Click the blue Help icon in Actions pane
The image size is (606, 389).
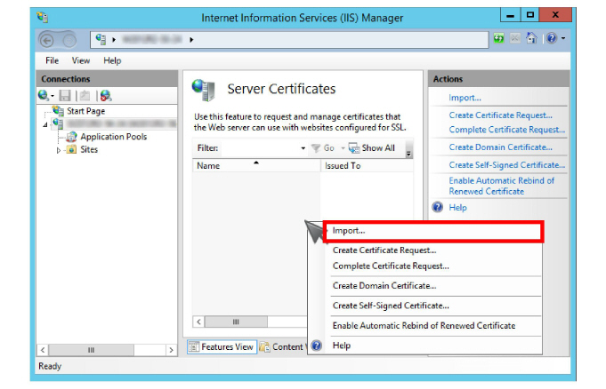coord(438,207)
